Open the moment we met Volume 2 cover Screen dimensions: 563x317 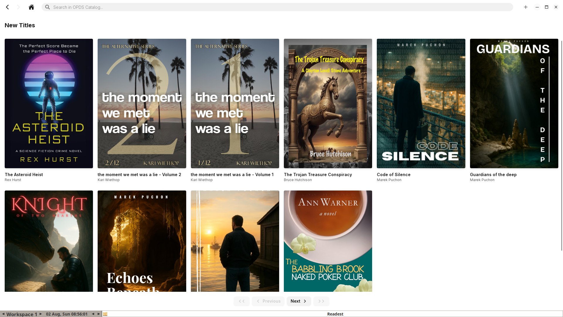[x=142, y=103]
